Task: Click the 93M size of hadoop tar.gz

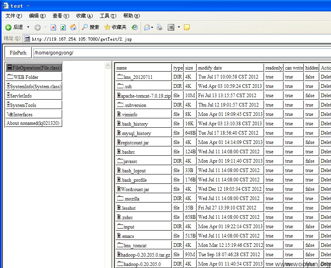Action: [x=190, y=255]
